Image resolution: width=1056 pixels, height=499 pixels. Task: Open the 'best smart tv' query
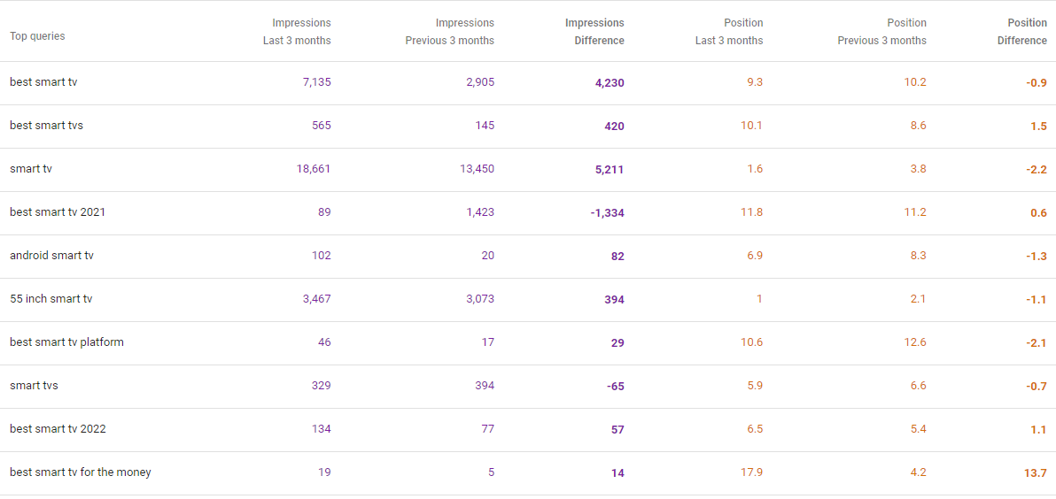coord(45,82)
